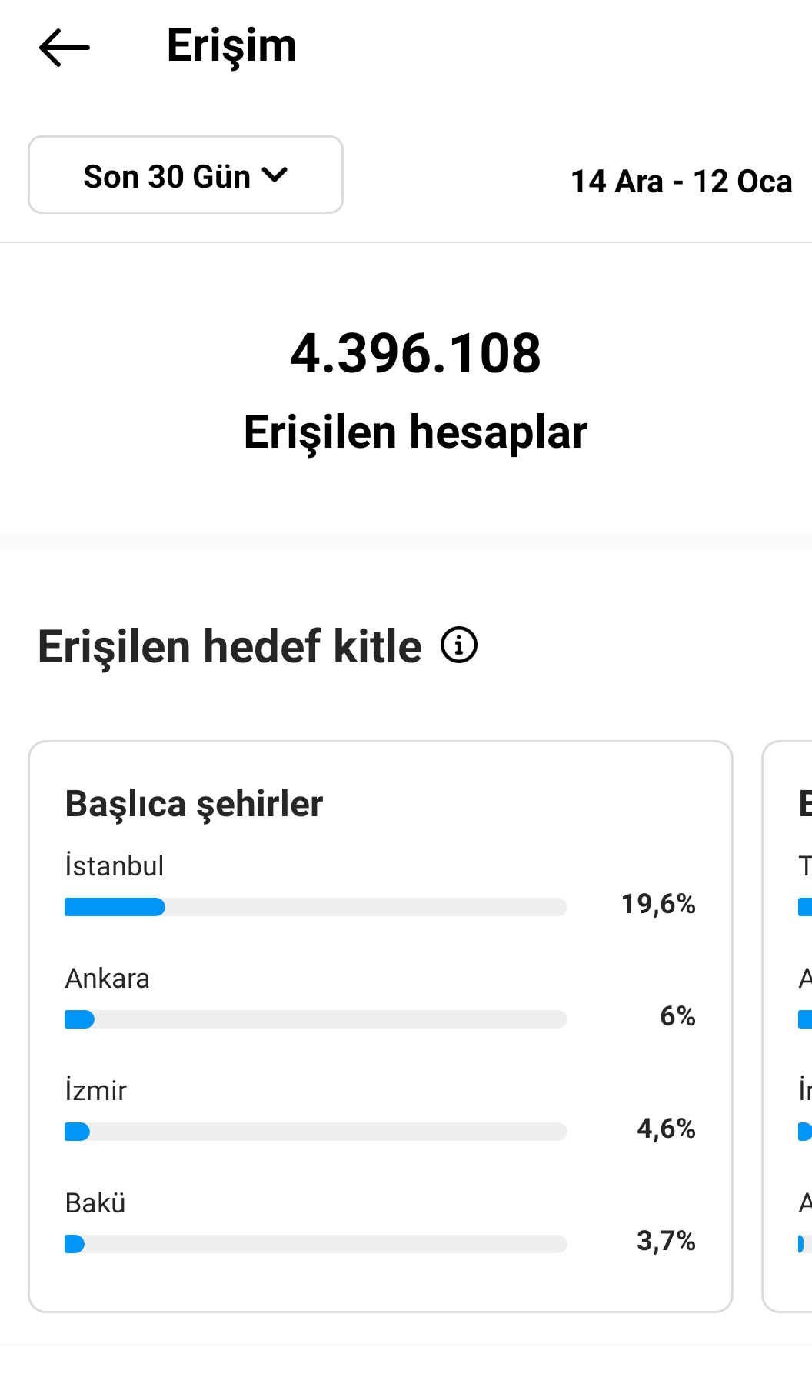
Task: Open the partially visible next audience card
Action: (787, 1026)
